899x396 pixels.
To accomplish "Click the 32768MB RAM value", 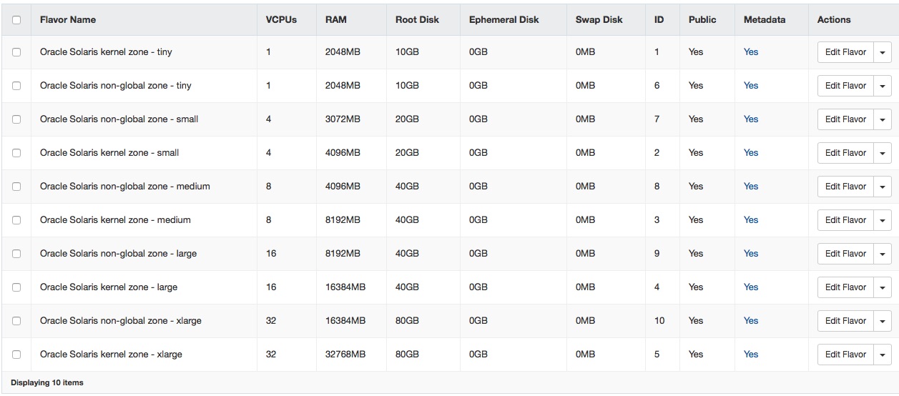I will coord(345,355).
